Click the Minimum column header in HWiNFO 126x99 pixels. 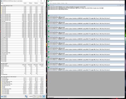30,3
